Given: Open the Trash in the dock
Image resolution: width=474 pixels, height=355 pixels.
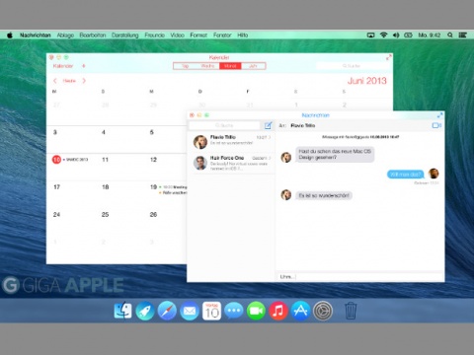Looking at the screenshot, I should point(351,311).
